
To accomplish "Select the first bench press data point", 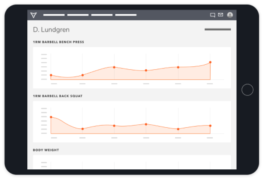I will tap(51, 75).
